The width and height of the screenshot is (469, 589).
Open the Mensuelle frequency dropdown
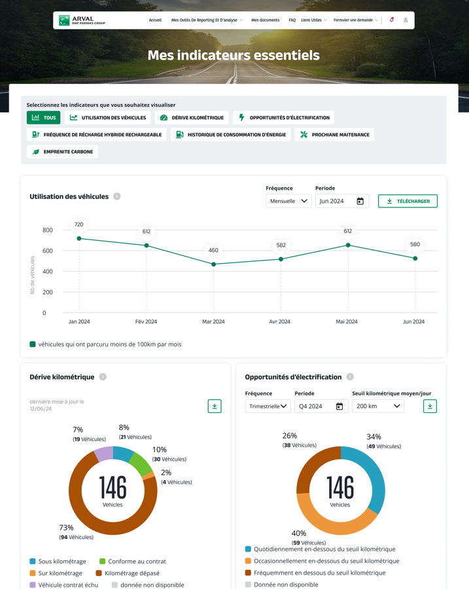[x=288, y=202]
